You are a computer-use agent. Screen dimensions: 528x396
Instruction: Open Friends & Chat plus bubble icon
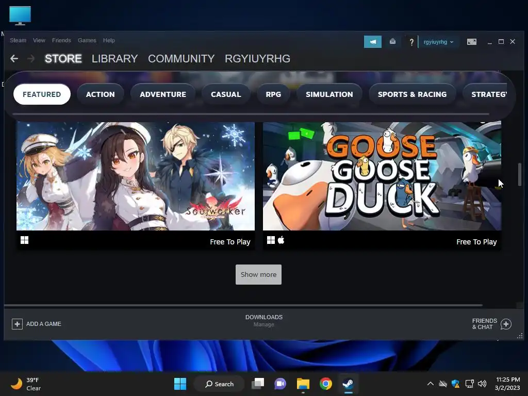[506, 324]
